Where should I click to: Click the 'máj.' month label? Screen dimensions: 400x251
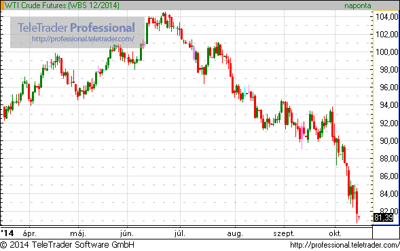78,233
